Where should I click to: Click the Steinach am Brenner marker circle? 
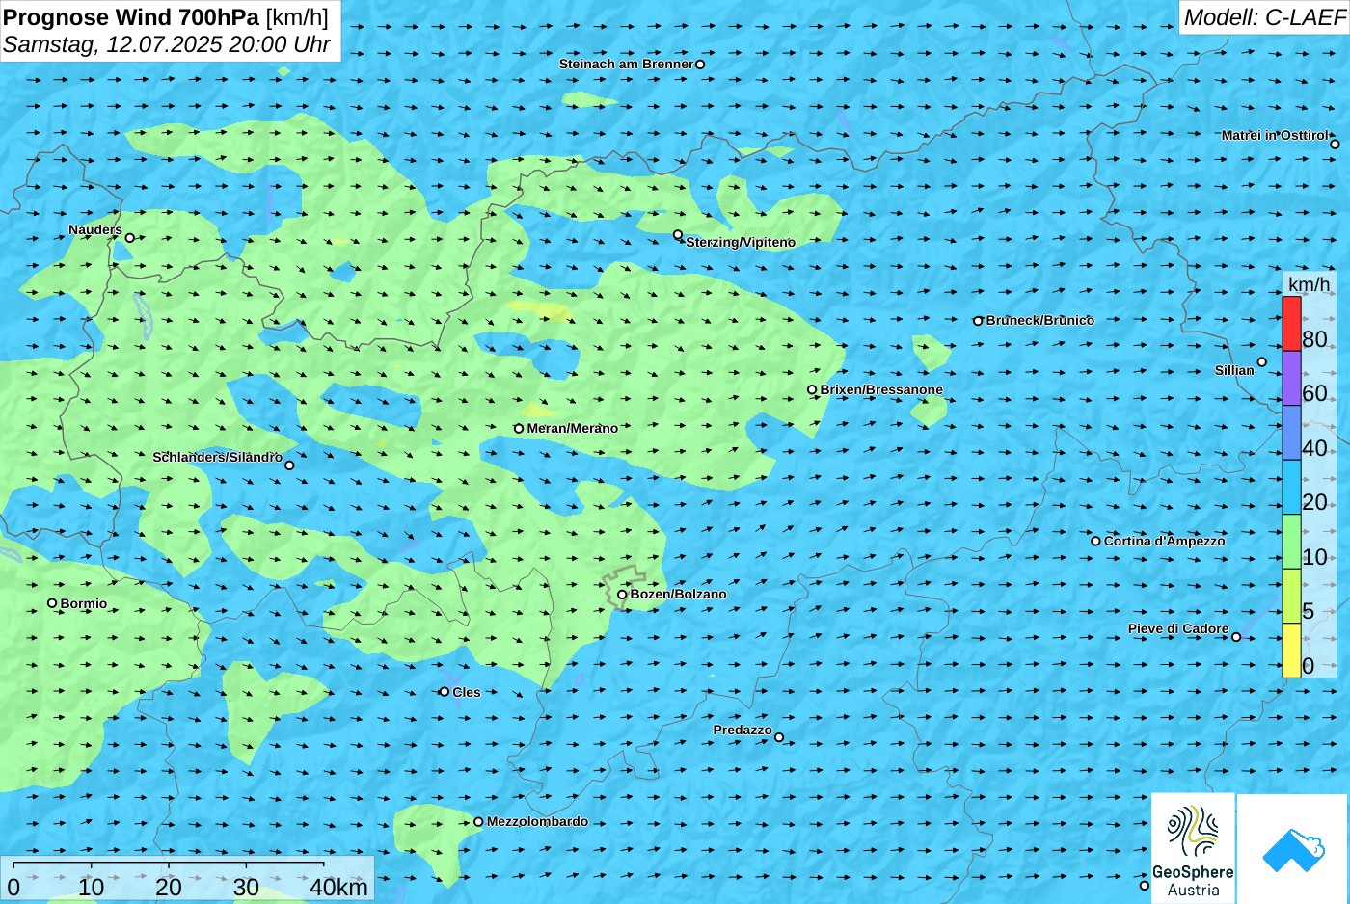pos(700,65)
